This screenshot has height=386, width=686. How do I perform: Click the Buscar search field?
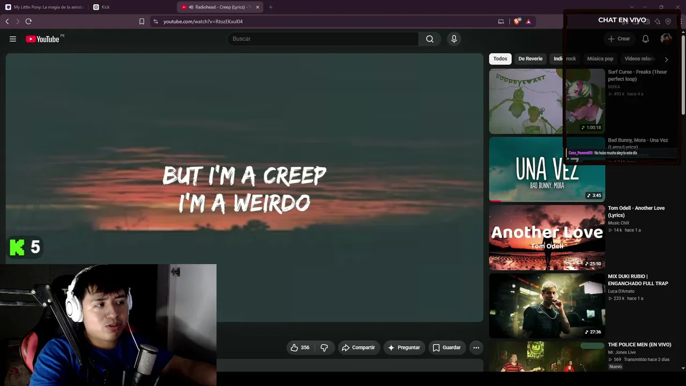(323, 39)
